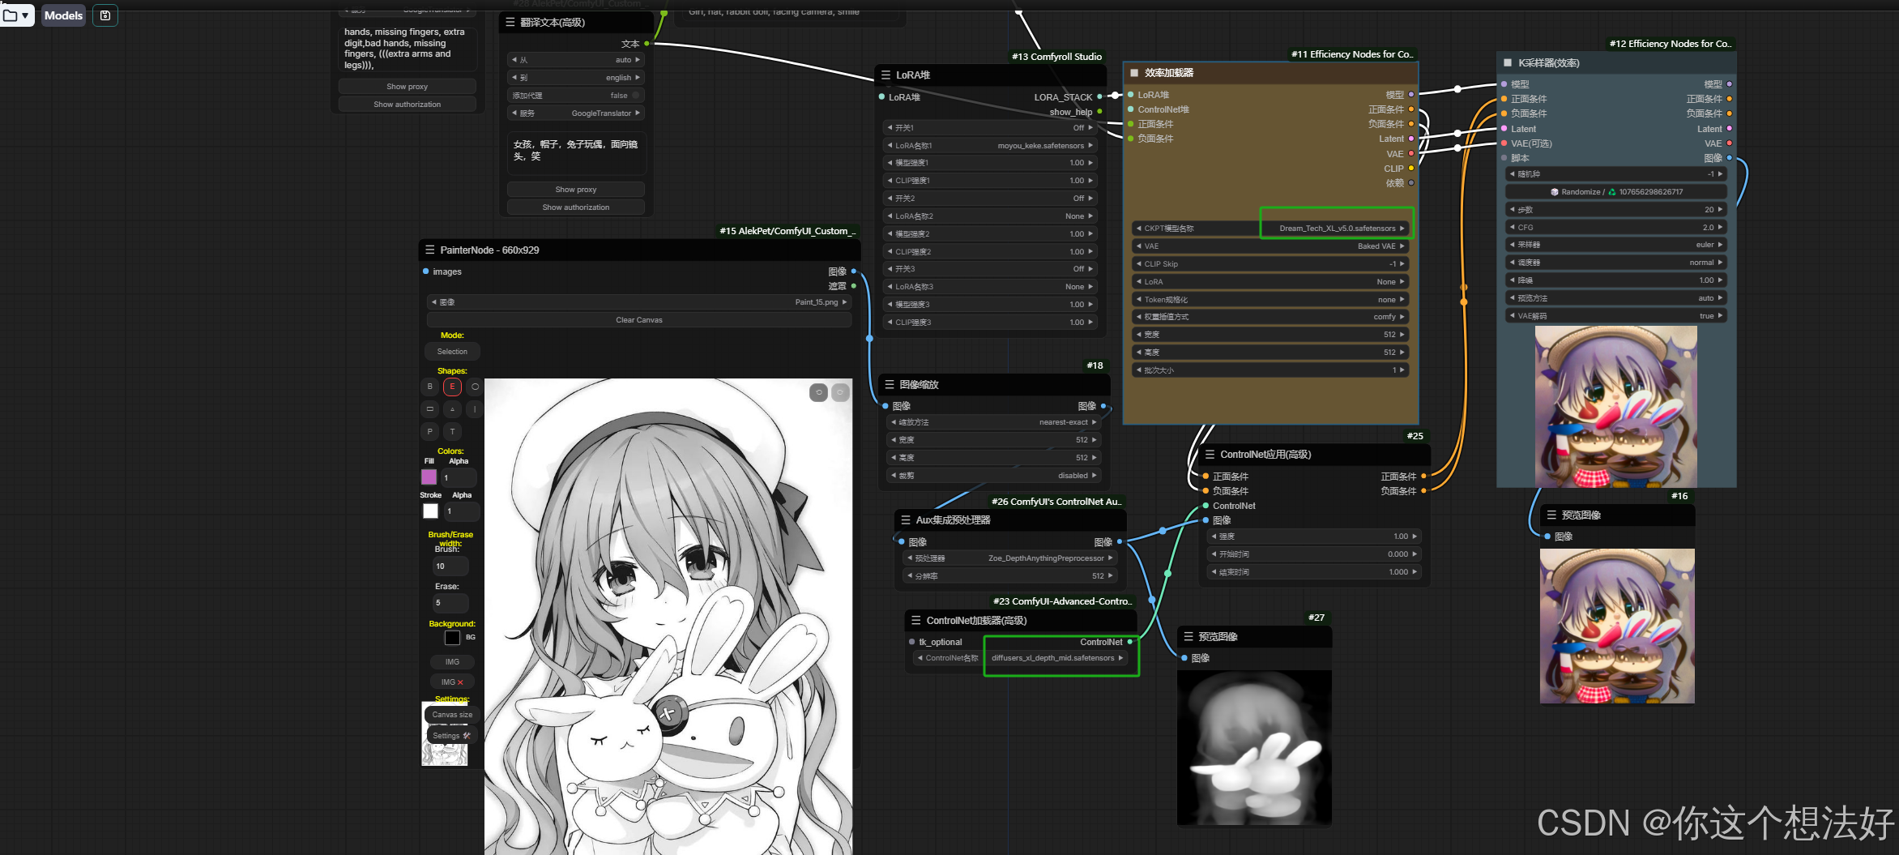Image resolution: width=1899 pixels, height=855 pixels.
Task: Click the LORA_STACK output connector dot
Action: point(1099,96)
